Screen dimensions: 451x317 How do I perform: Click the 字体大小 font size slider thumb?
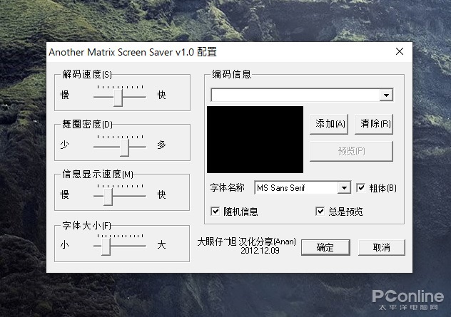pyautogui.click(x=106, y=247)
